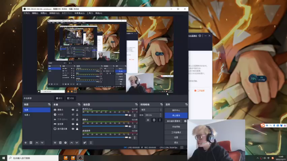287x161 pixels.
Task: Toggle the lock on the 游戏源 source
Action: point(77,124)
